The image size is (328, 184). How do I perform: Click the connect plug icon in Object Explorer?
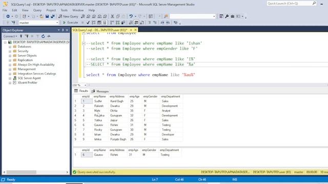click(x=21, y=36)
